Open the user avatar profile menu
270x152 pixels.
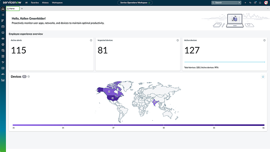[x=266, y=3]
